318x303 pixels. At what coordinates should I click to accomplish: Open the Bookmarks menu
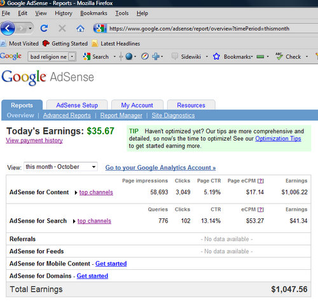click(x=93, y=13)
